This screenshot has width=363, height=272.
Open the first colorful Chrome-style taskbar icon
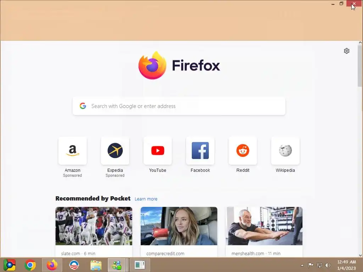[10, 265]
